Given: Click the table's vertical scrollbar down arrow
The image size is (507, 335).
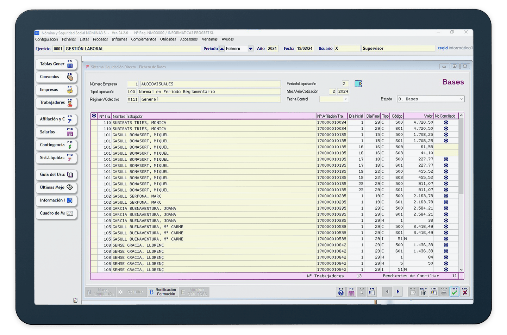Looking at the screenshot, I should (461, 270).
